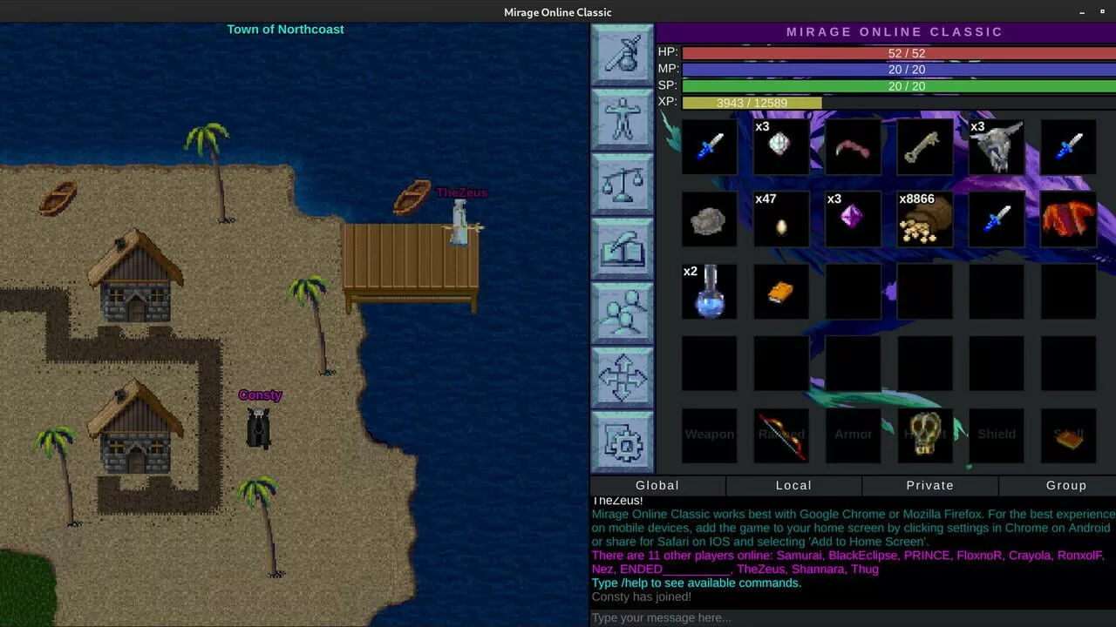Select the blue sword beside the red cape
The image size is (1116, 627).
997,219
